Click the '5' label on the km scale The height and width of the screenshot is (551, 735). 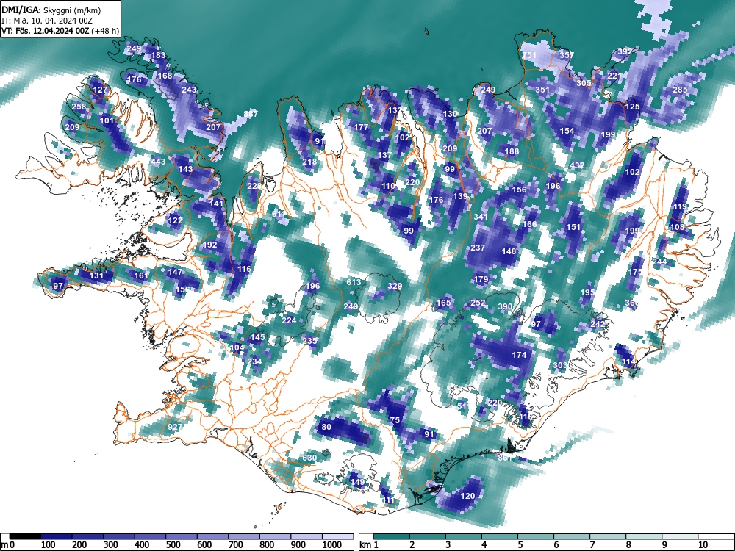tap(520, 545)
